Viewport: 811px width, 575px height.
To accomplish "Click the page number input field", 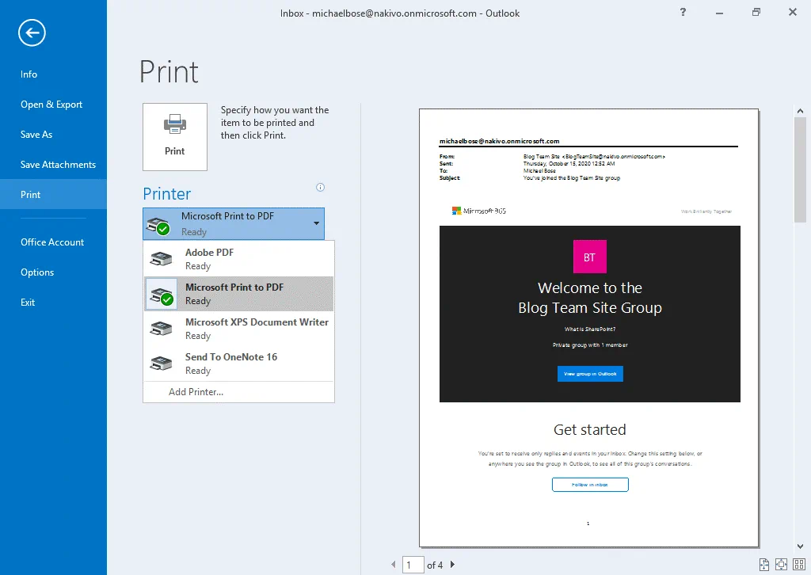I will tap(413, 565).
